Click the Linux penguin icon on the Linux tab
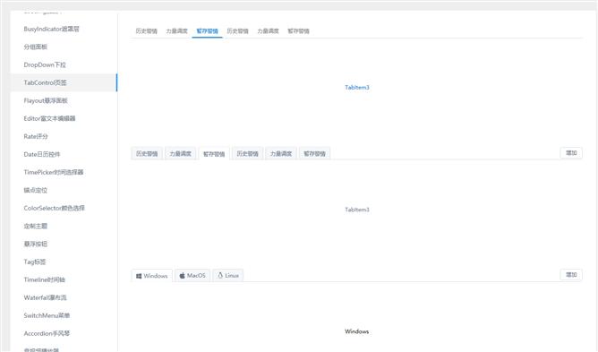 220,275
